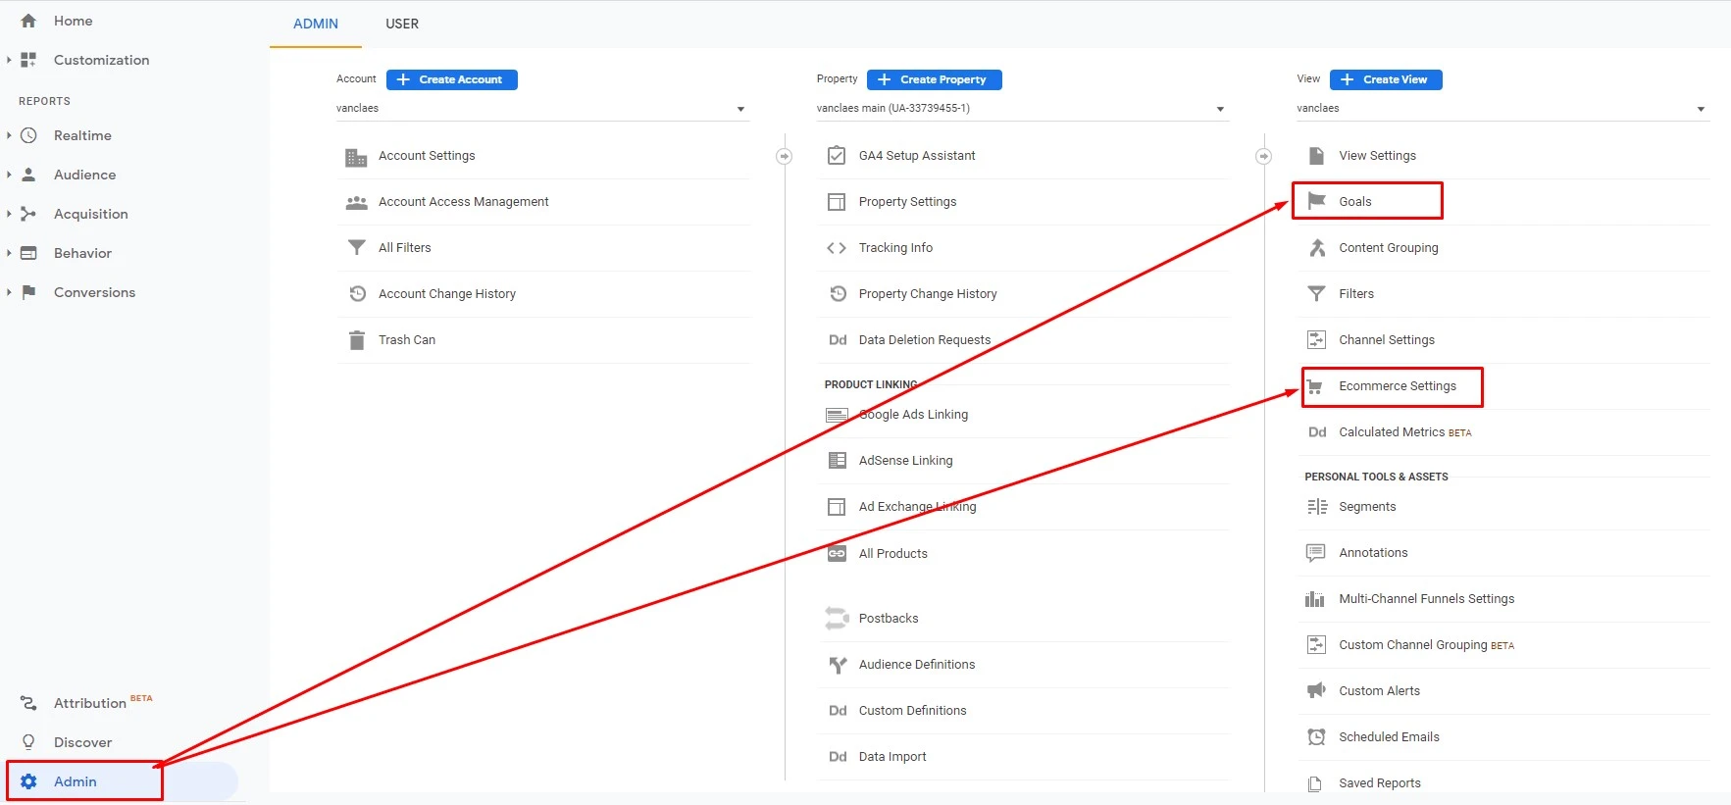Open Calculated Metrics beta feature
This screenshot has width=1731, height=805.
pos(1391,431)
